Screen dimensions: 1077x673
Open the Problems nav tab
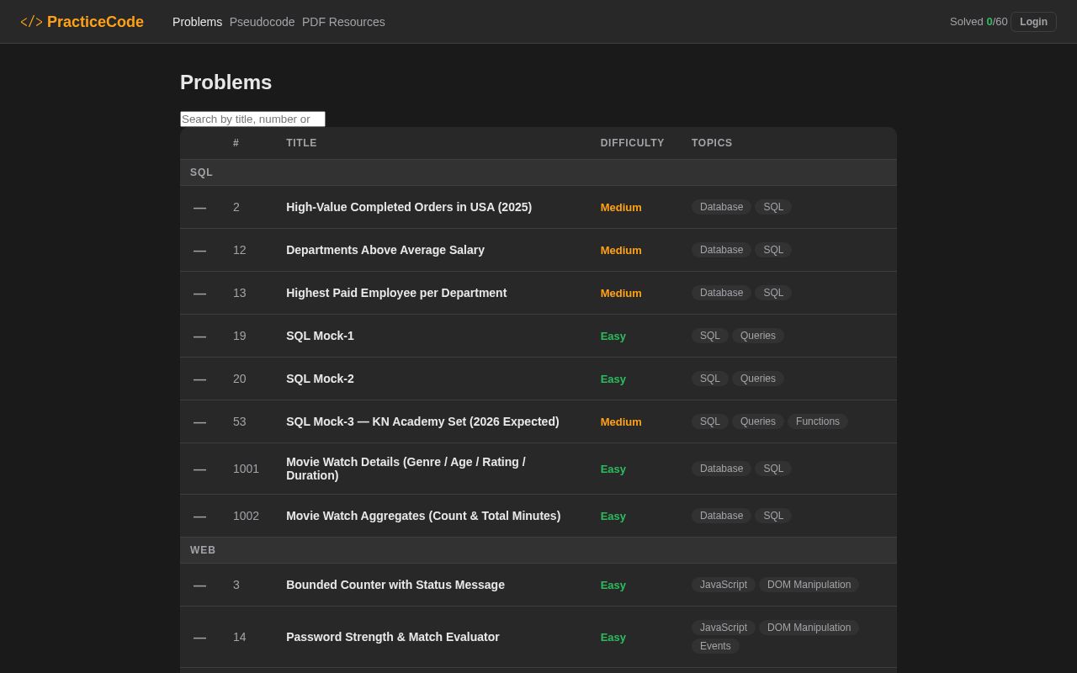[x=197, y=22]
